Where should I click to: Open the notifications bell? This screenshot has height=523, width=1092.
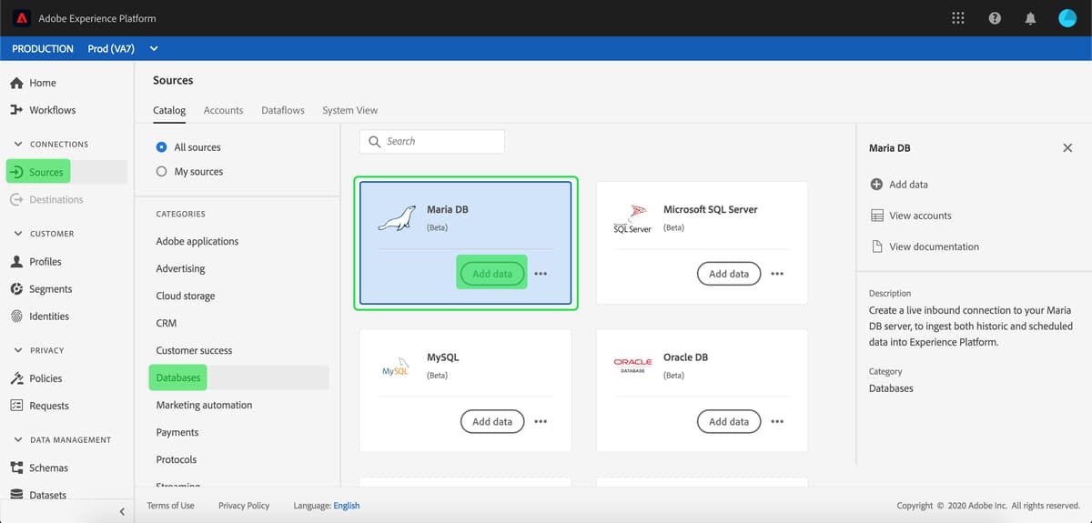1031,18
